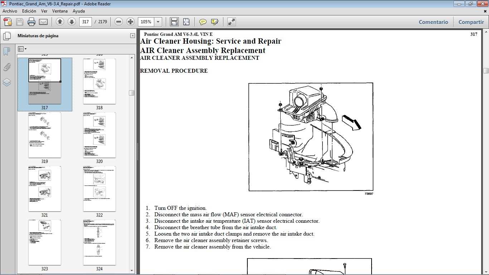Click the document vertical scrollbar handle
This screenshot has height=275, width=489.
(x=486, y=71)
